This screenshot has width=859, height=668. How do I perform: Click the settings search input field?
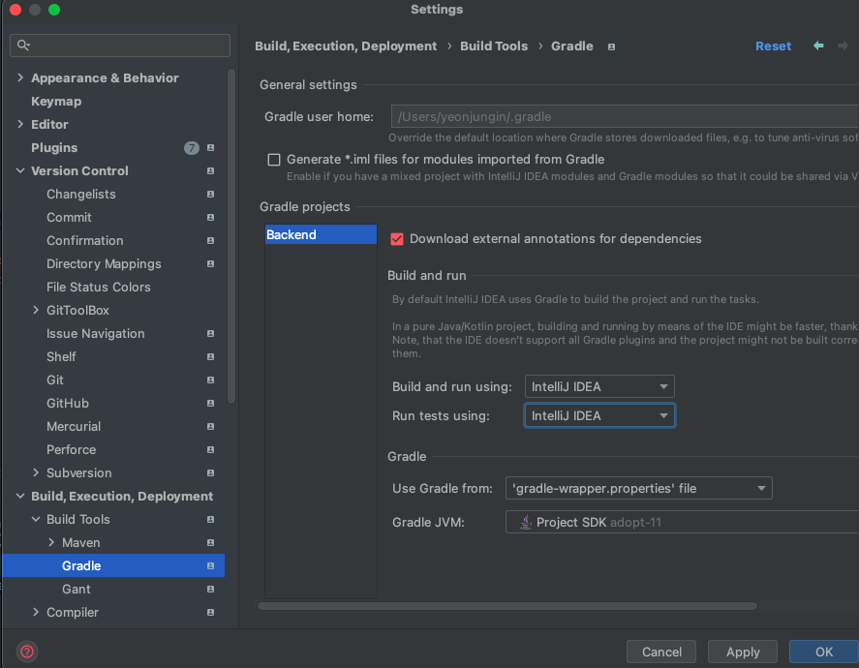(120, 46)
